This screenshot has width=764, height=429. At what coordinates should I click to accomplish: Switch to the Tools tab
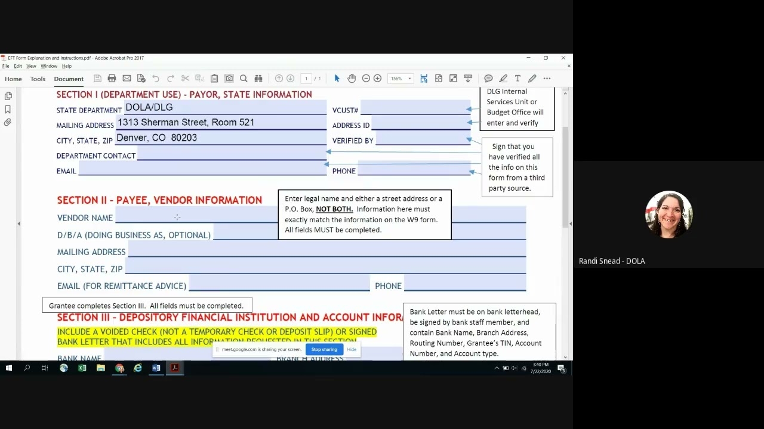coord(38,79)
